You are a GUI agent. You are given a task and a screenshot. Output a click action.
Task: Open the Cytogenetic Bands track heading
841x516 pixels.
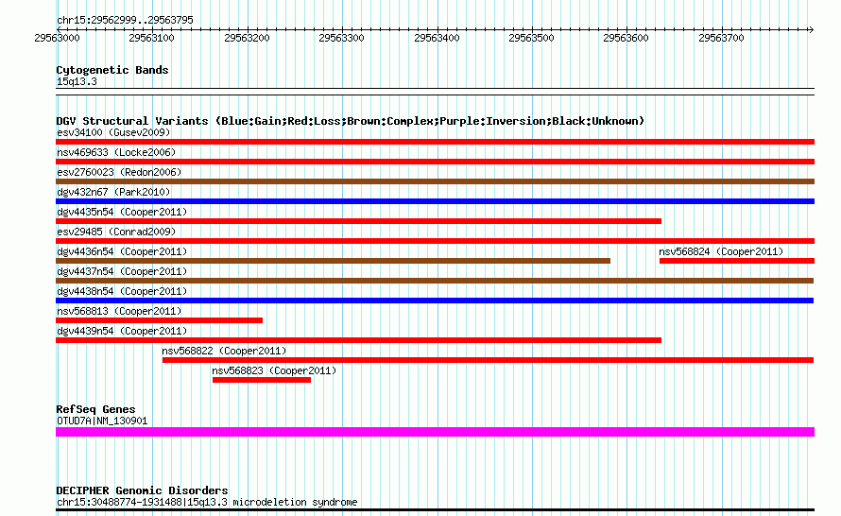(112, 70)
